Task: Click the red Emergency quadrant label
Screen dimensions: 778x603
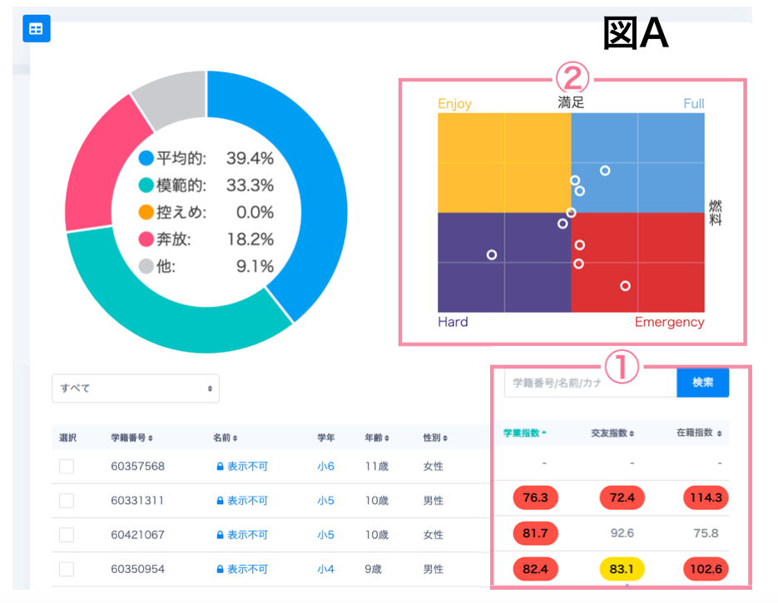Action: pos(669,322)
